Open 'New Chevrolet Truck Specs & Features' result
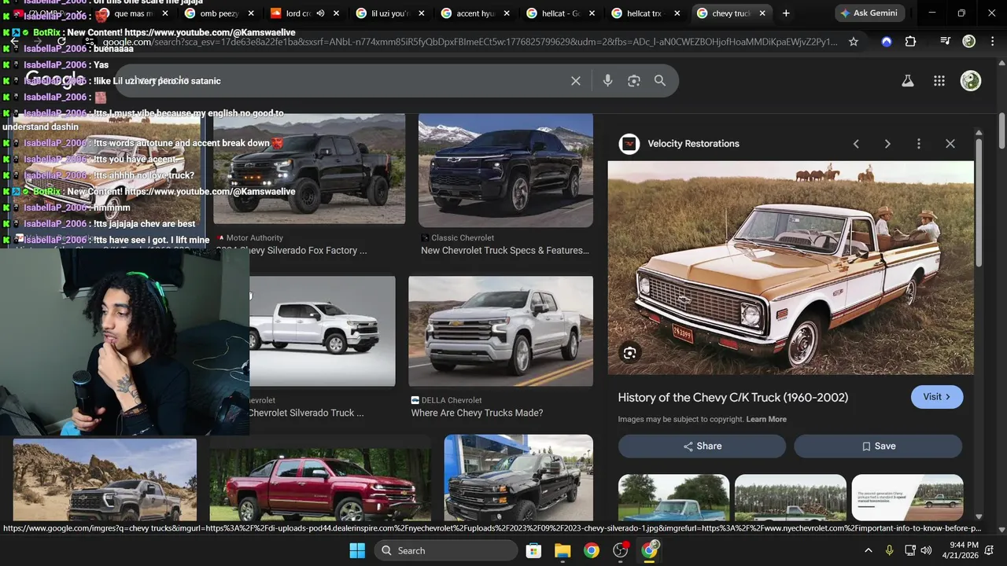 coord(505,250)
